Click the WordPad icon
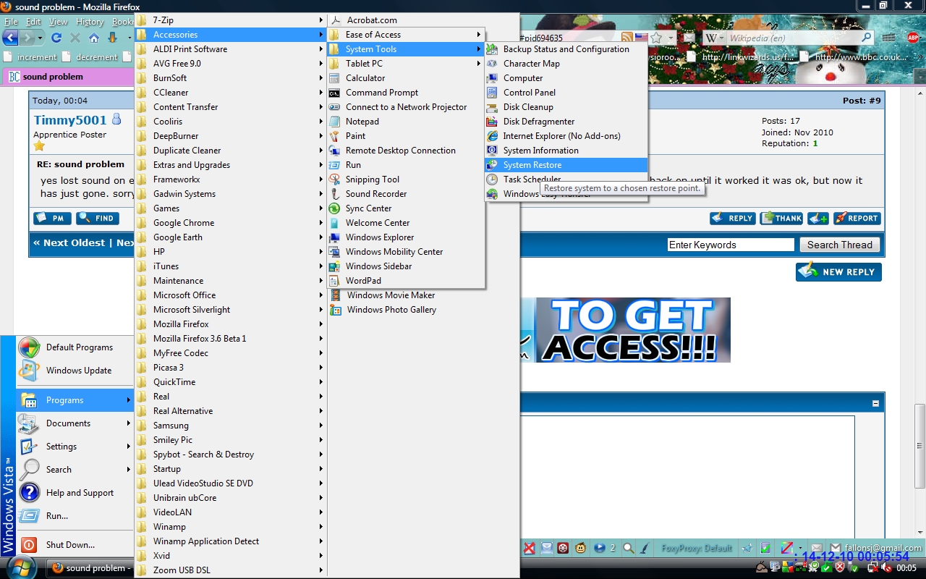The height and width of the screenshot is (579, 926). point(334,281)
